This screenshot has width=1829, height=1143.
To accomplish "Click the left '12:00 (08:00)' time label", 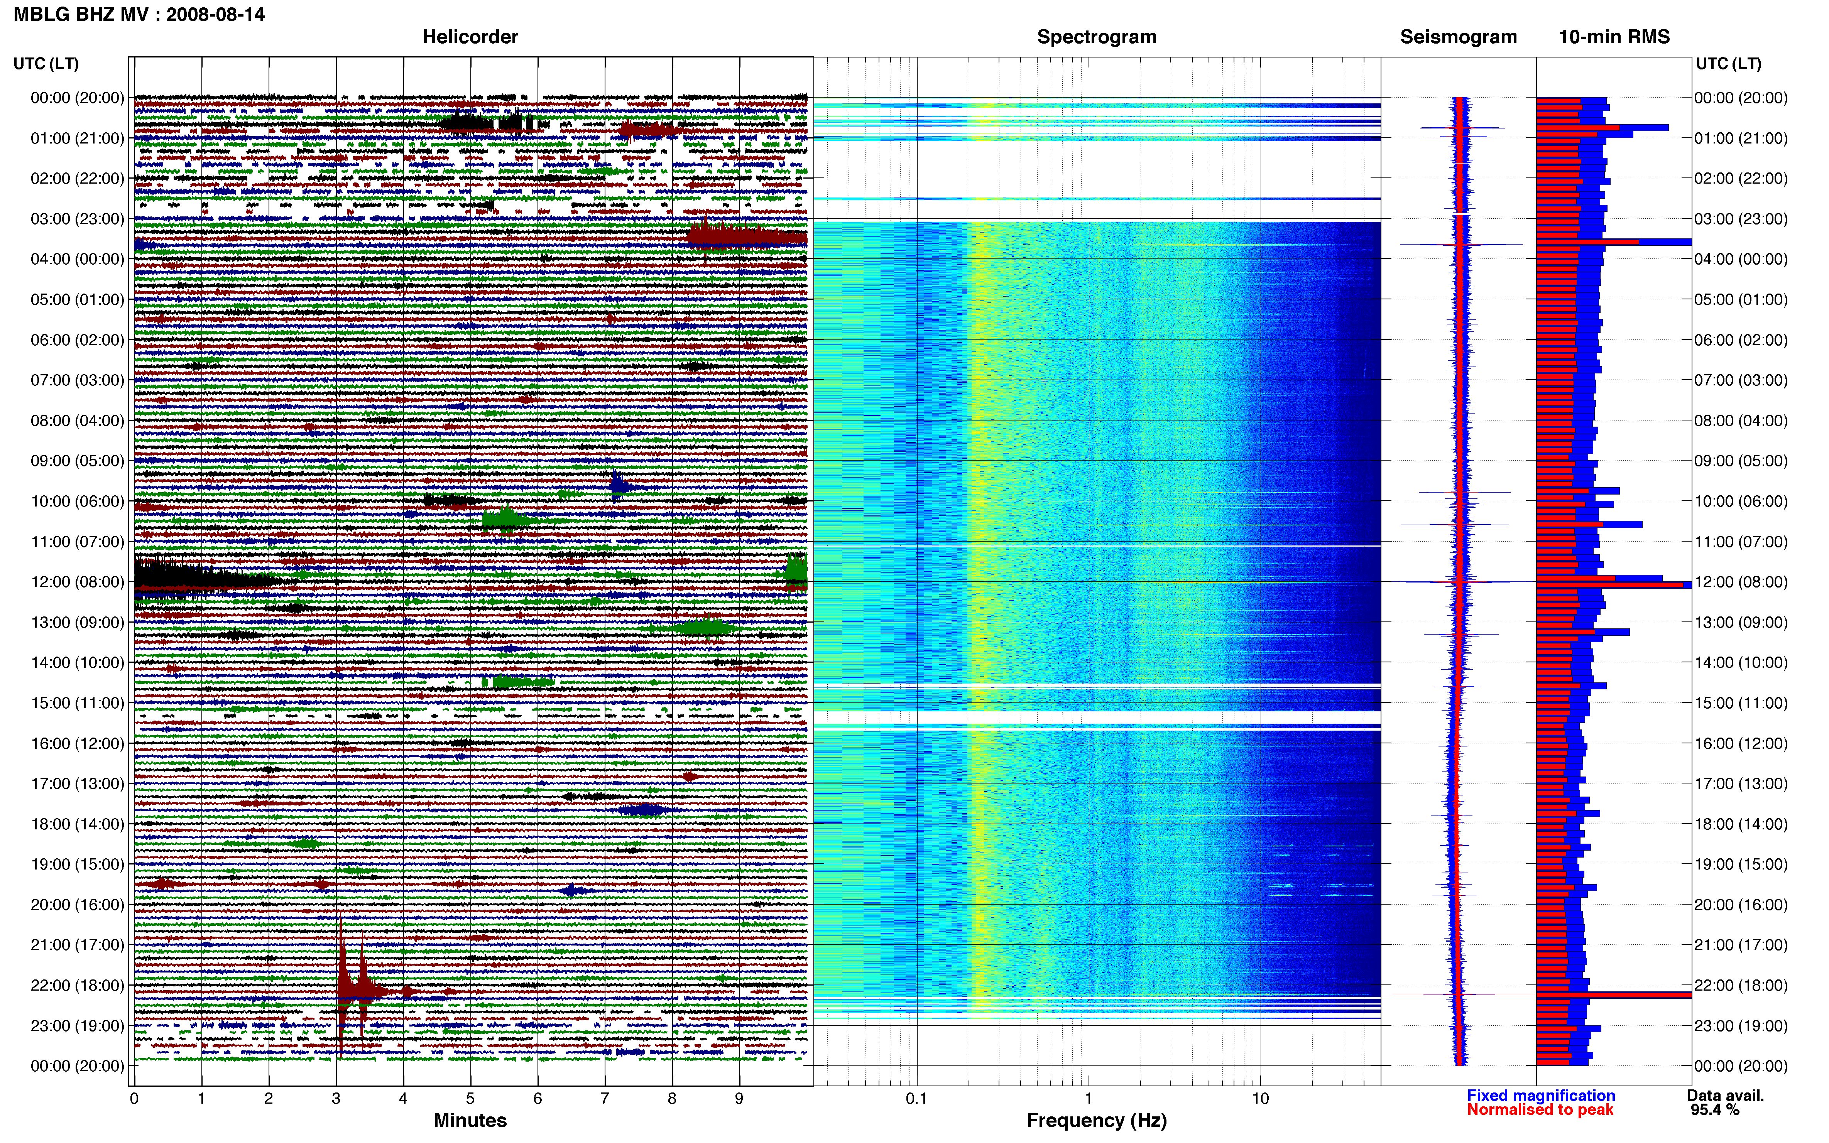I will [x=77, y=582].
